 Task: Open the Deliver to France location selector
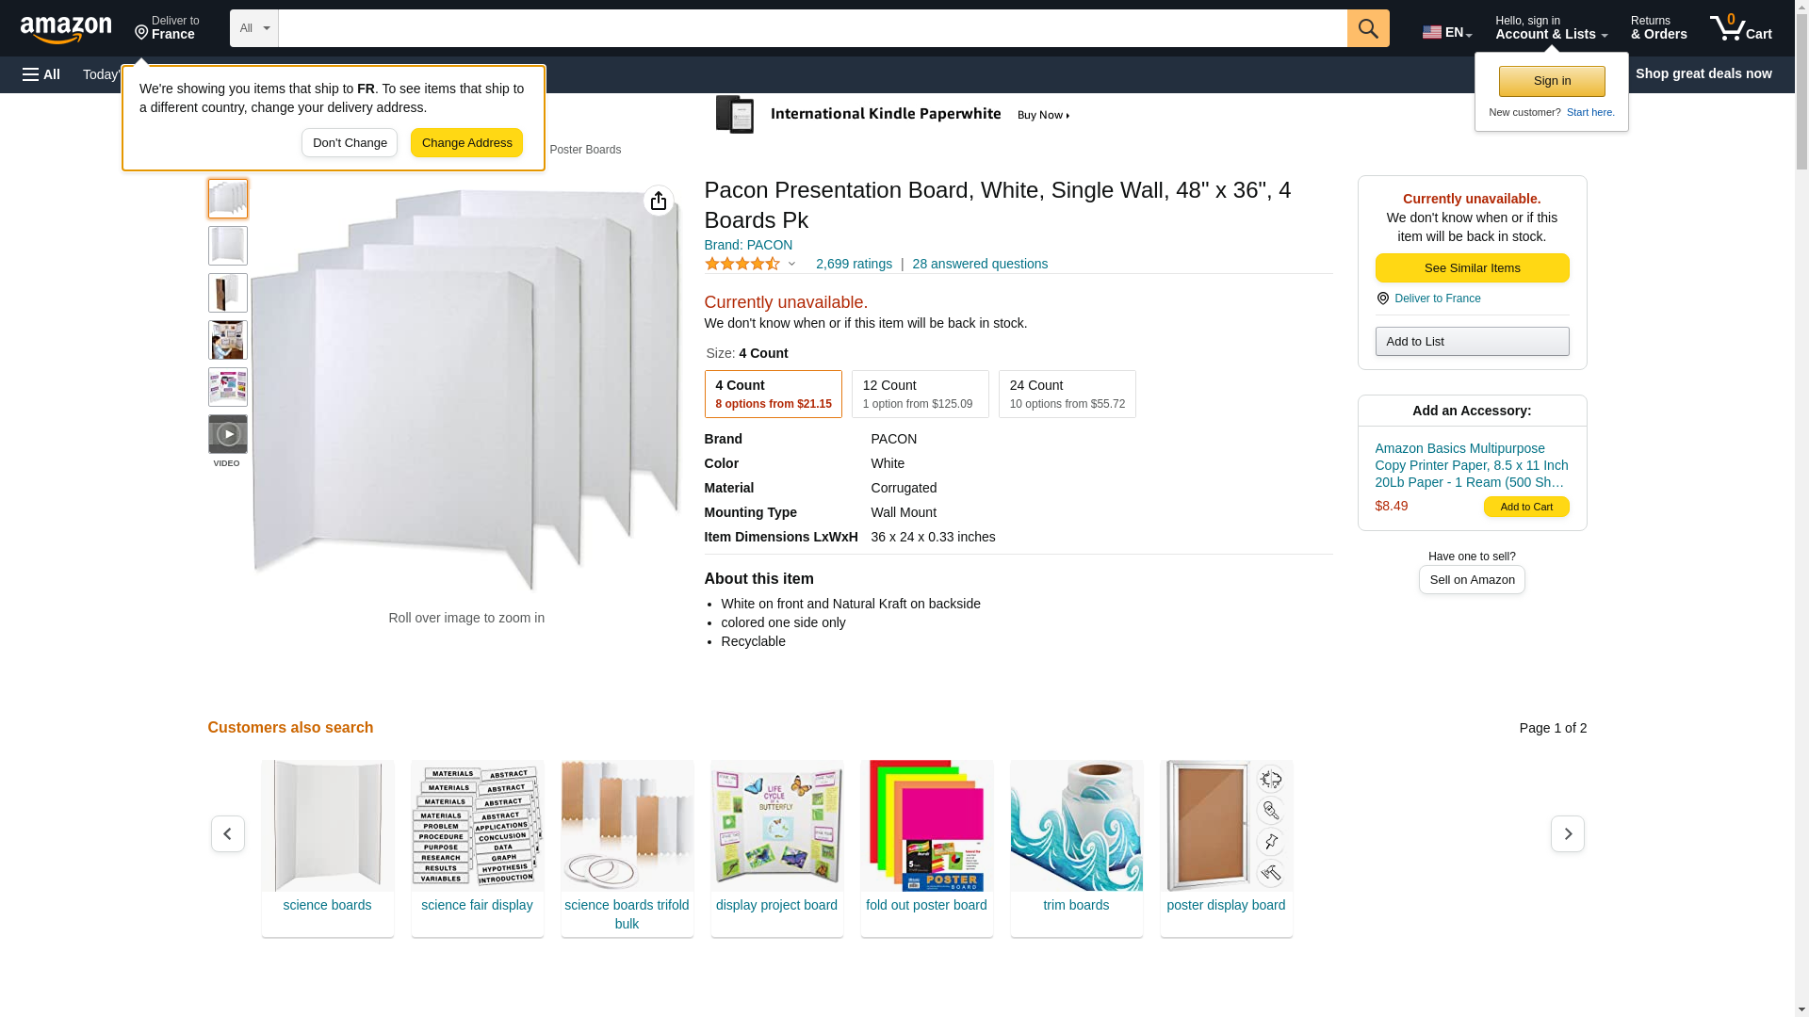click(167, 28)
